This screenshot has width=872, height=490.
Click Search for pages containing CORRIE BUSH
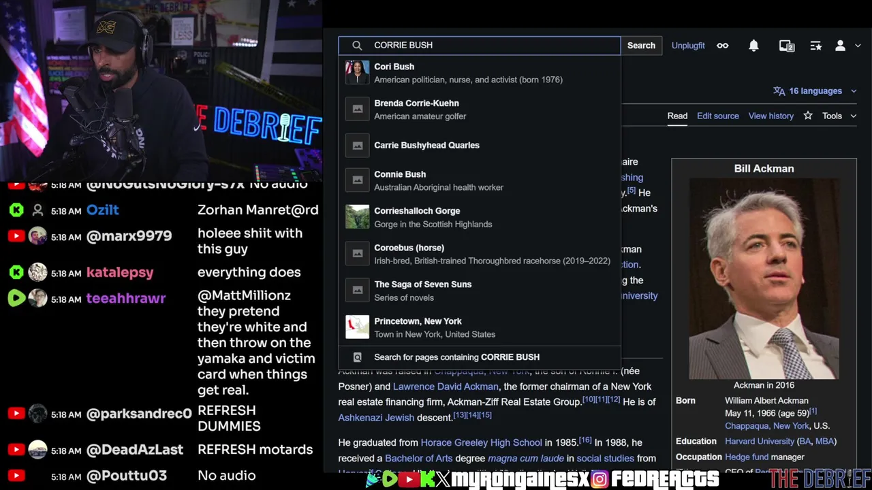(480, 357)
